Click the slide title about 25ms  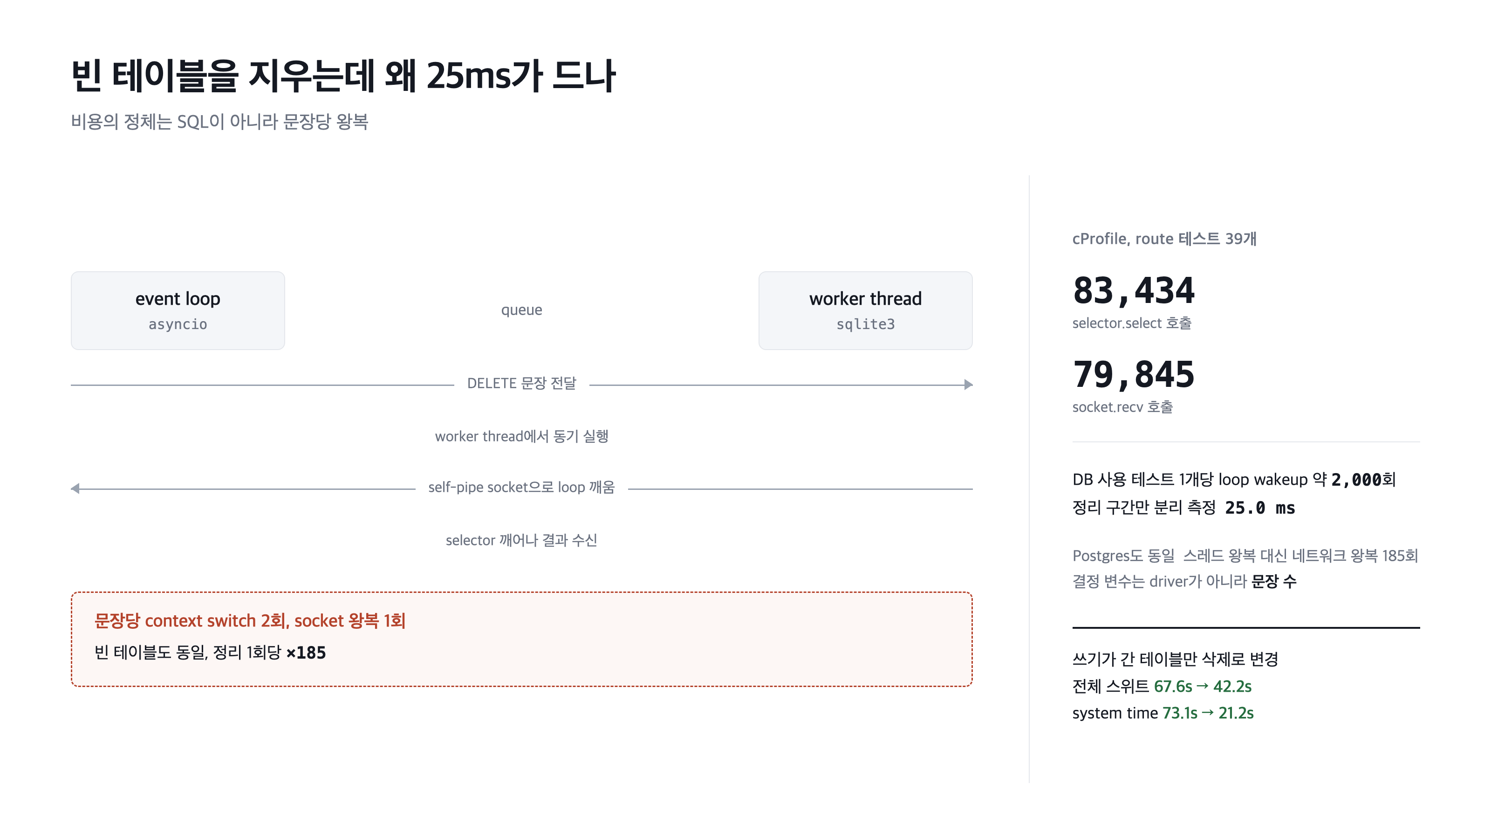pos(343,76)
